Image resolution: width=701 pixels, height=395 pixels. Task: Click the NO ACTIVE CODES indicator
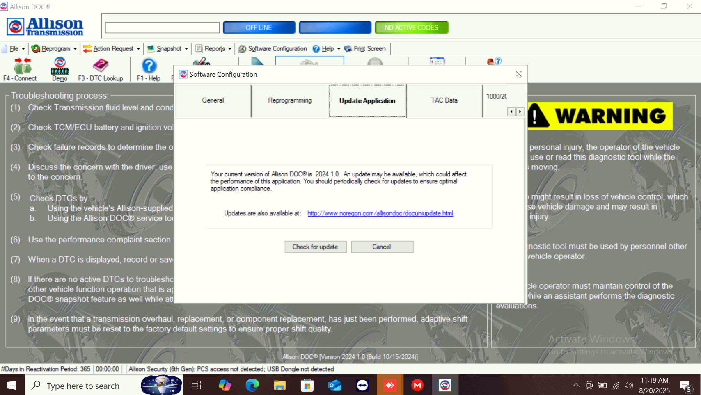[411, 27]
